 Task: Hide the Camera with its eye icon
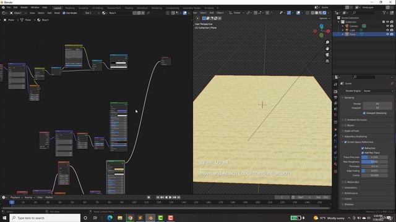click(388, 26)
